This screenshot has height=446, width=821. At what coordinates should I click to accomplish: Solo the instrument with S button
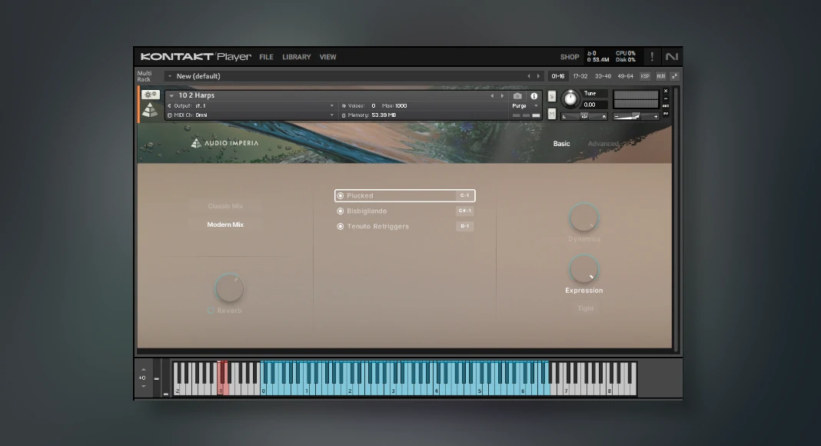point(552,96)
